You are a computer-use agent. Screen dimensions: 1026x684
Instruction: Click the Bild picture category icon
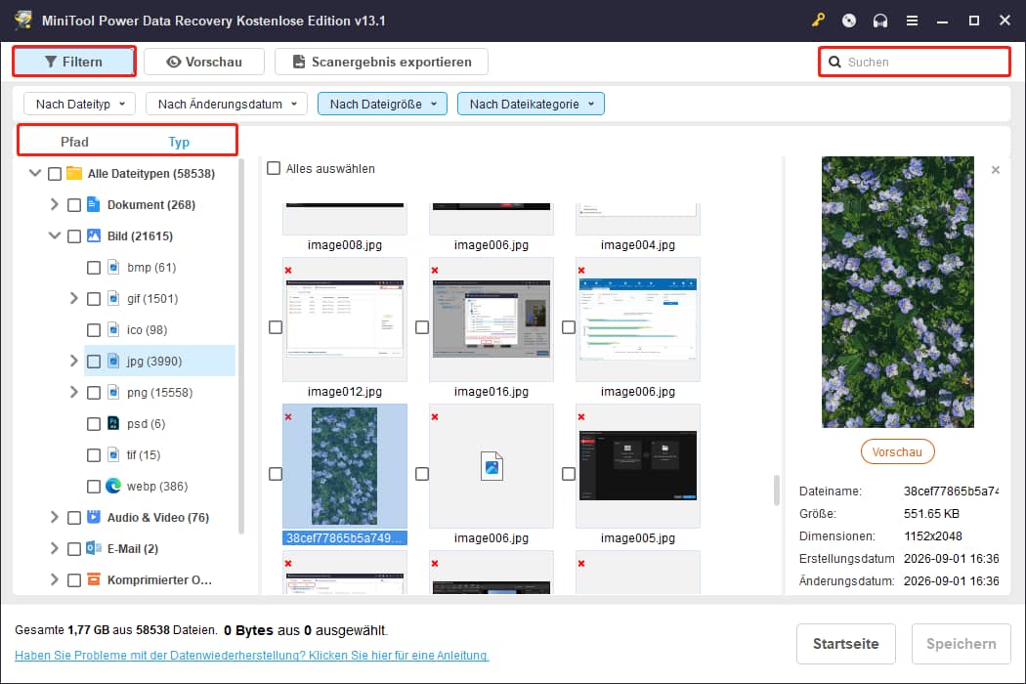tap(94, 235)
